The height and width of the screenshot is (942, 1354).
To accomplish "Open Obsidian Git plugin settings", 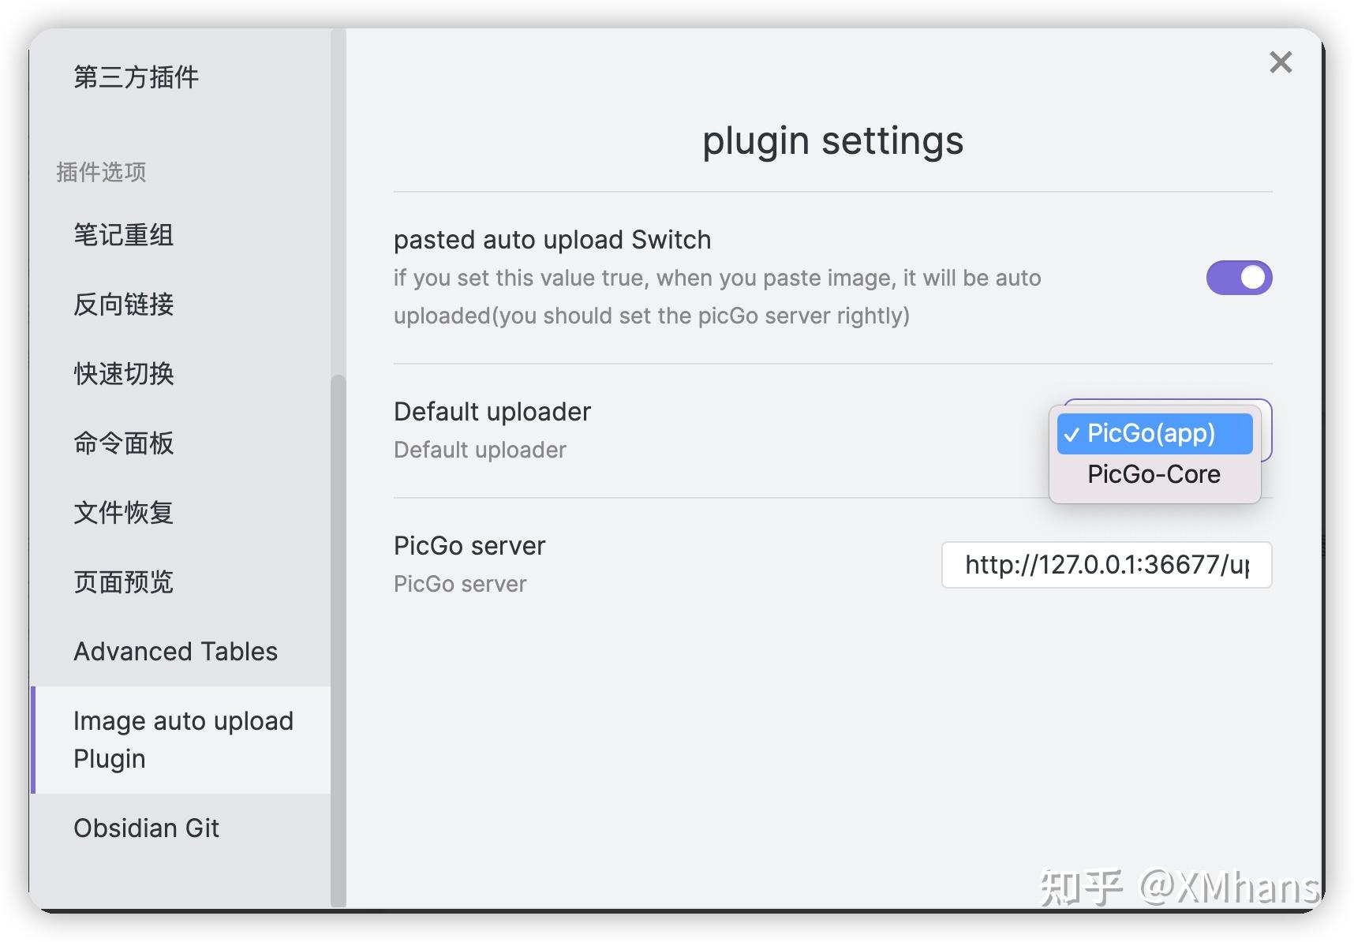I will coord(147,828).
